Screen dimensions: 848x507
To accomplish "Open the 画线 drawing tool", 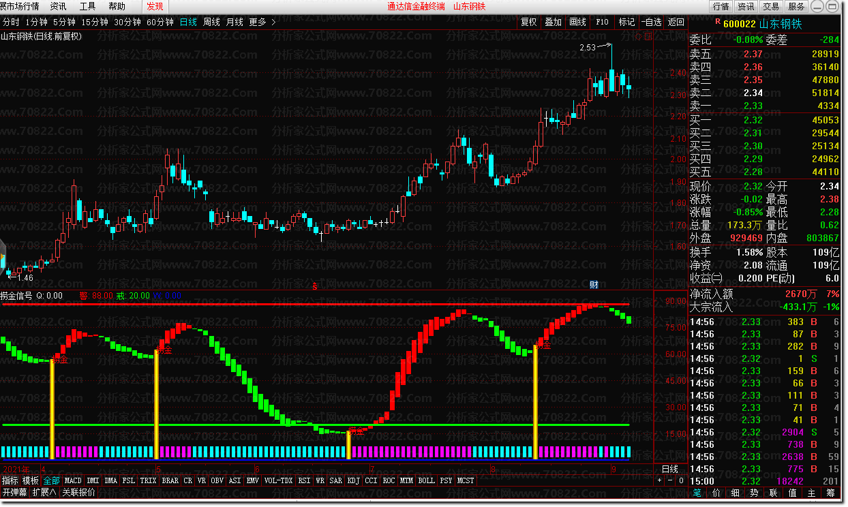I will click(577, 22).
